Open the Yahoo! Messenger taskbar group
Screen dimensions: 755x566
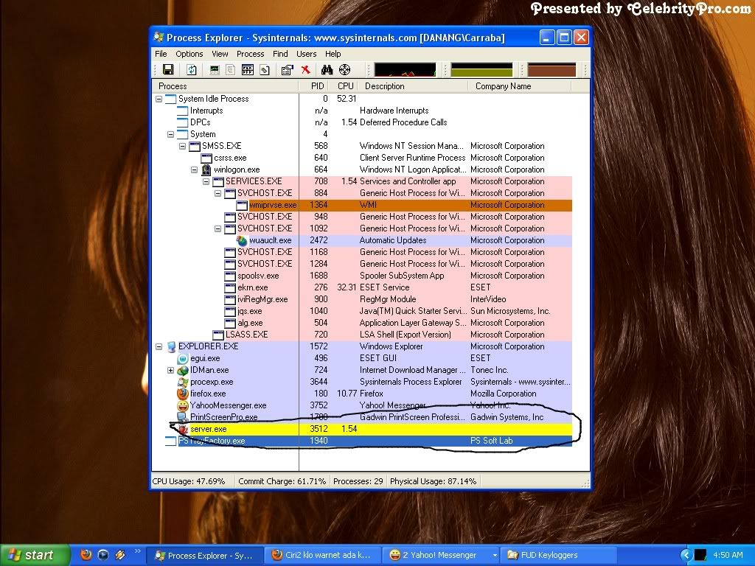coord(441,556)
